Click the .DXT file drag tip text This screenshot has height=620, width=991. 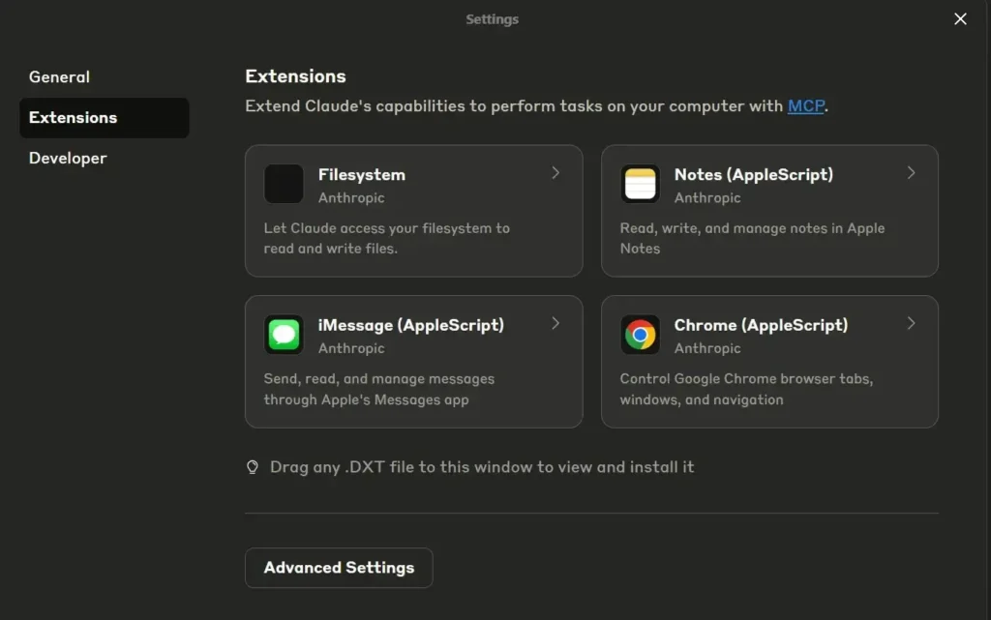click(482, 467)
